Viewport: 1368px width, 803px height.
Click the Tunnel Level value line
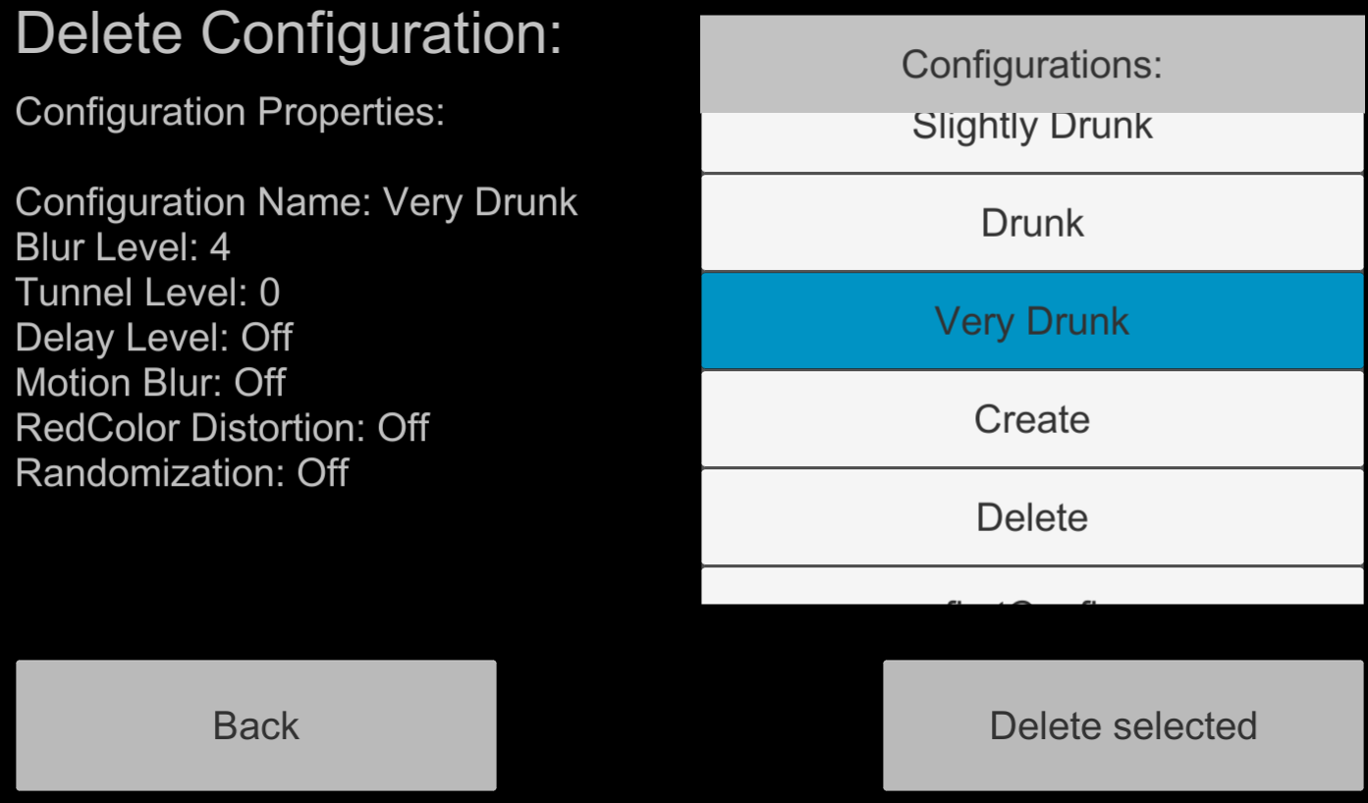click(x=147, y=293)
